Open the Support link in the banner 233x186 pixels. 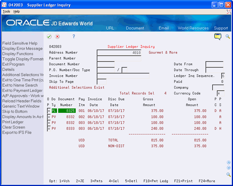(x=221, y=28)
